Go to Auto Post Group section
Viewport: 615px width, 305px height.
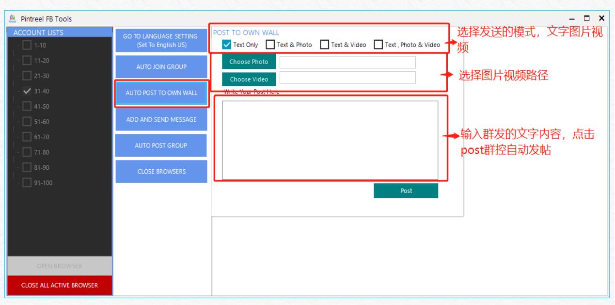click(x=161, y=145)
